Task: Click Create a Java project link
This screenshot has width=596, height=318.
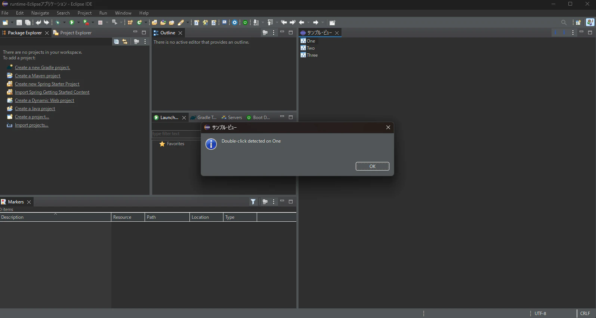Action: pyautogui.click(x=35, y=109)
